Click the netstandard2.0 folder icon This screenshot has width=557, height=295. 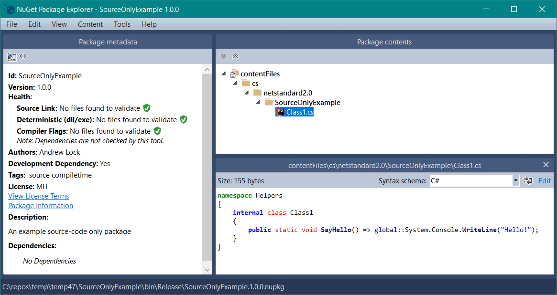[x=258, y=93]
